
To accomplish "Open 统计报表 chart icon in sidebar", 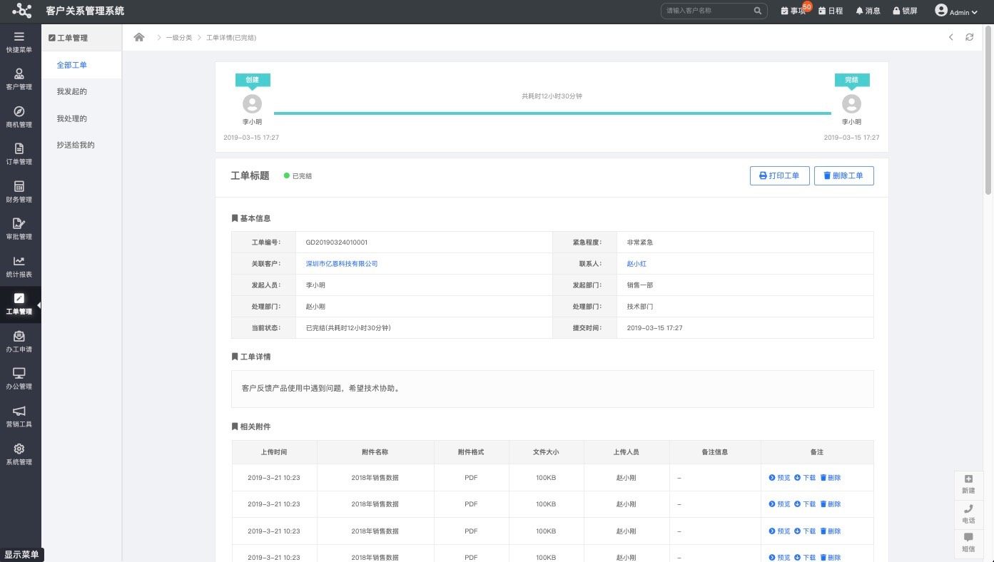I will (19, 267).
